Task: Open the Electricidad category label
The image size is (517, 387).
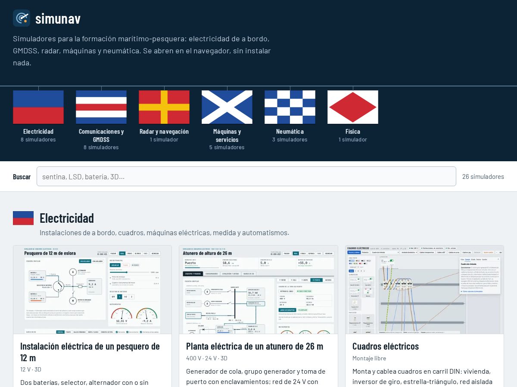Action: [38, 132]
